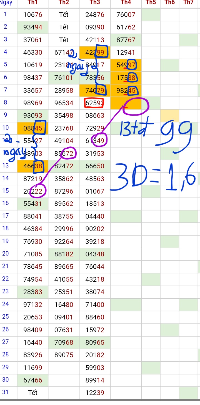Click the Th5 column header
Viewport: 200px width, 405px height.
click(x=151, y=2)
